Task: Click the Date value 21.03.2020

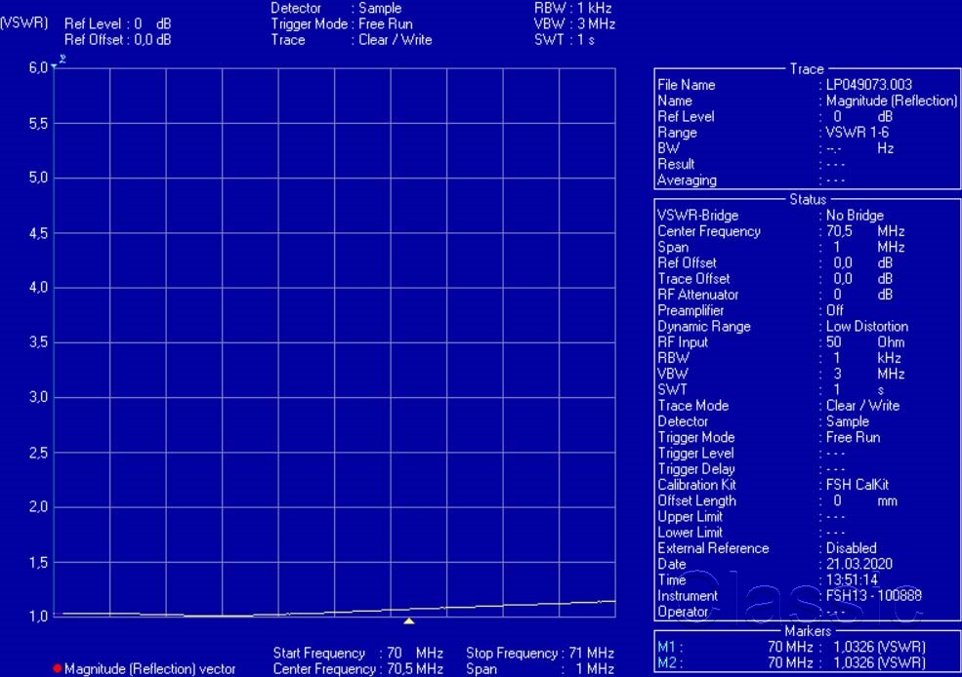Action: [x=858, y=564]
